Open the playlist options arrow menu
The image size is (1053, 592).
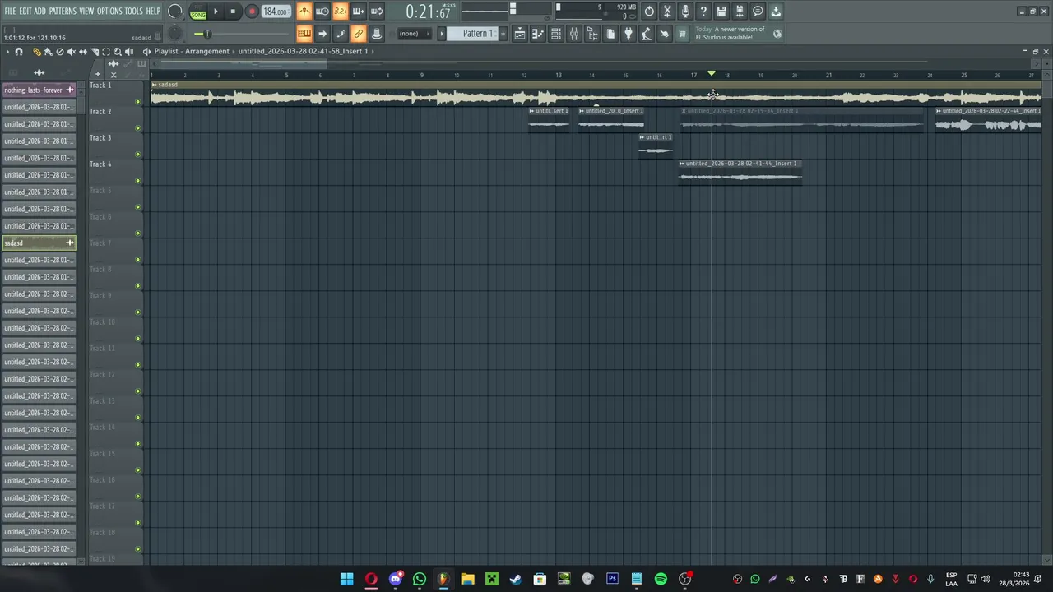(x=7, y=52)
